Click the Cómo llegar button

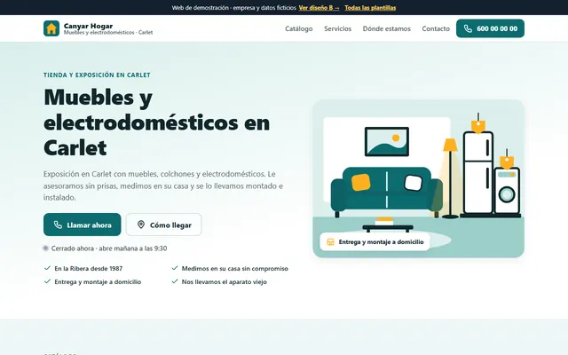pos(163,225)
